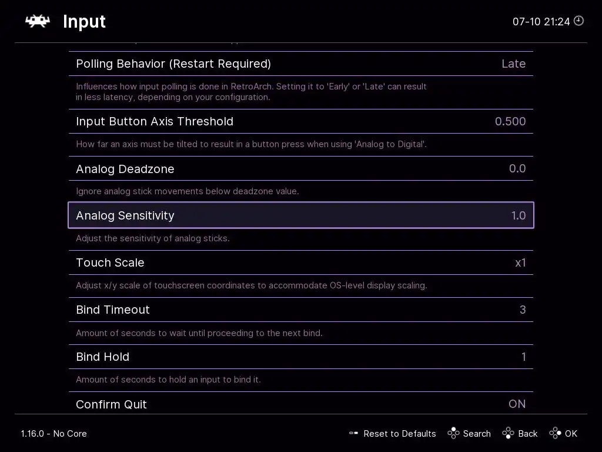Open the Touch Scale x1 option
Viewport: 602px width, 452px height.
520,262
